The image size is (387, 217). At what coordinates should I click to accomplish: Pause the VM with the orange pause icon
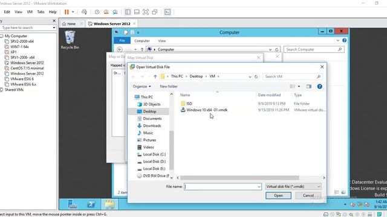tap(67, 12)
